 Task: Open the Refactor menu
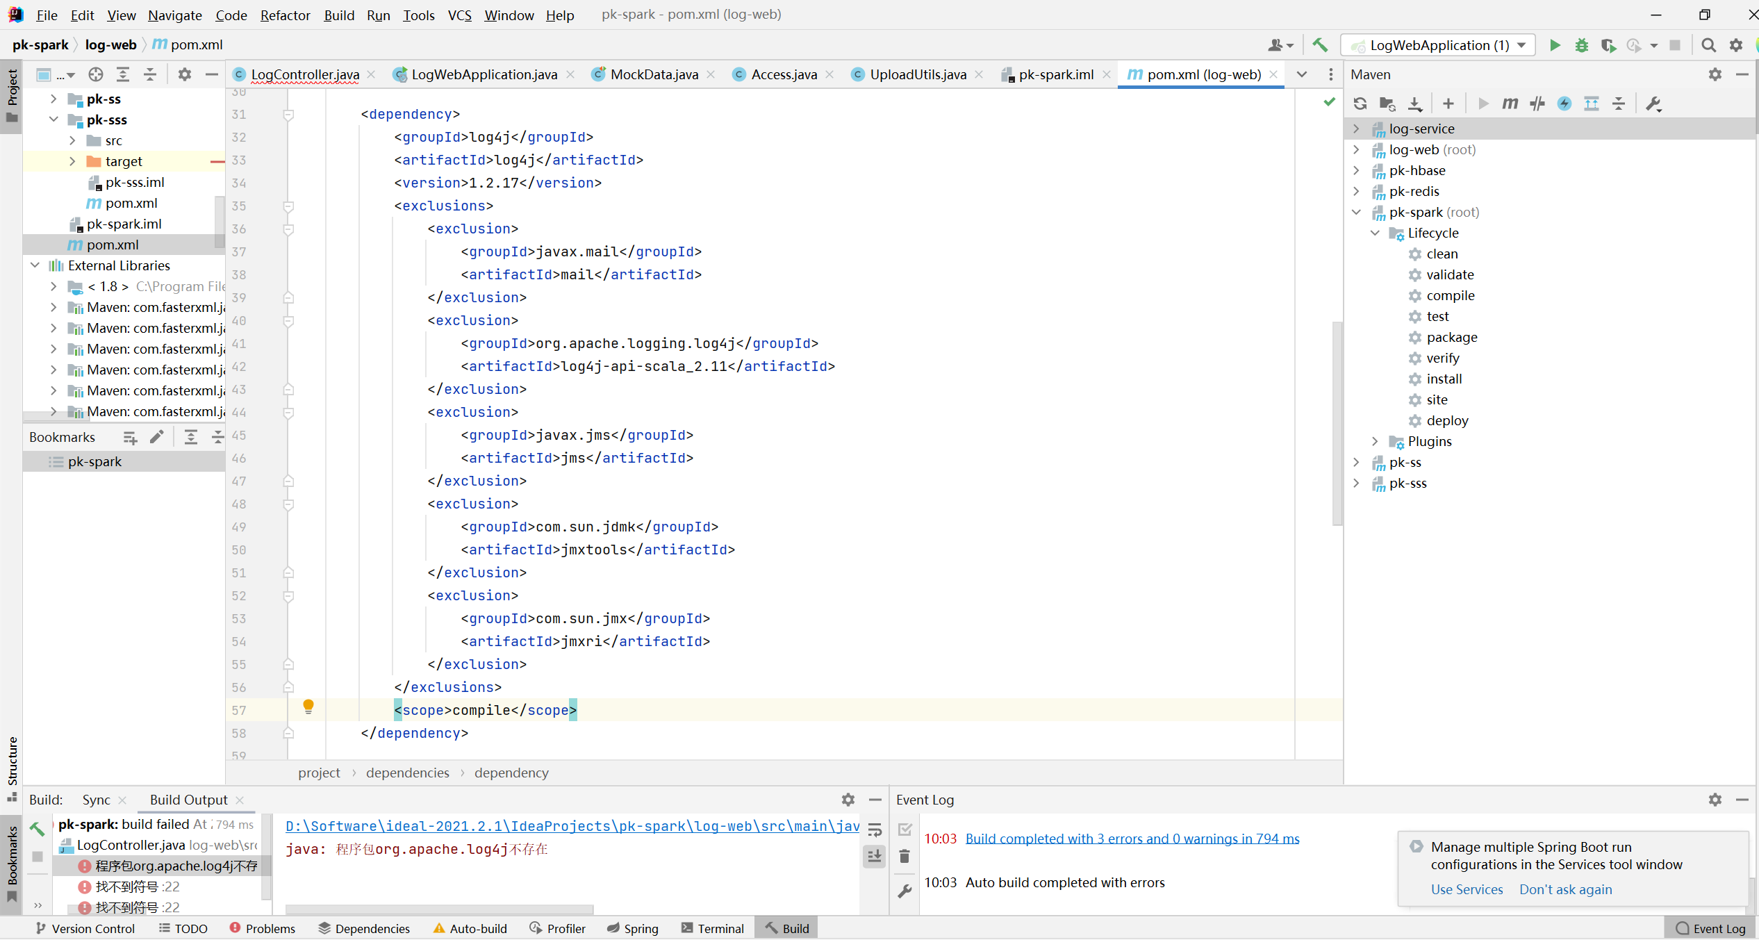click(285, 15)
